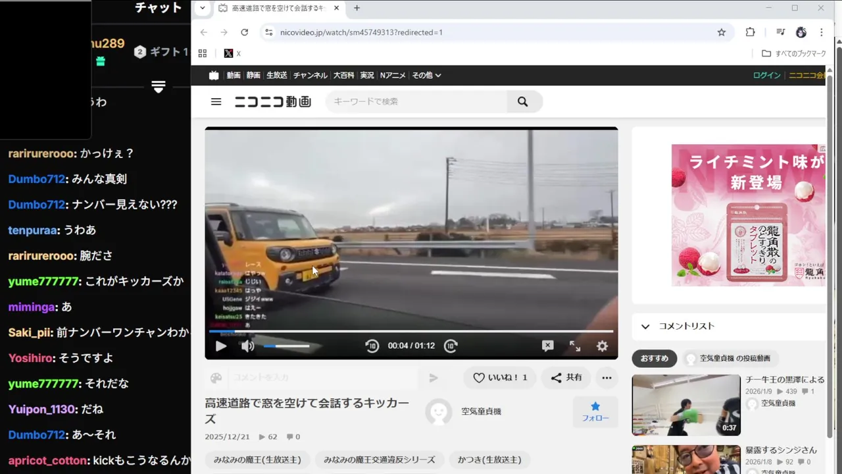
Task: Toggle comment display on video
Action: pos(547,346)
